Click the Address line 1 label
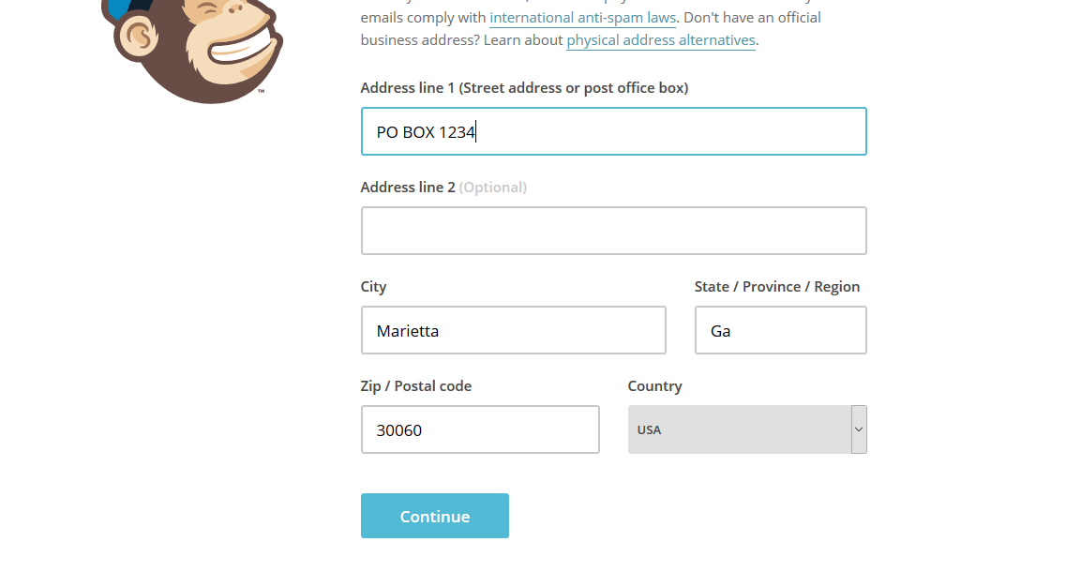Viewport: 1066px width, 572px height. (524, 88)
